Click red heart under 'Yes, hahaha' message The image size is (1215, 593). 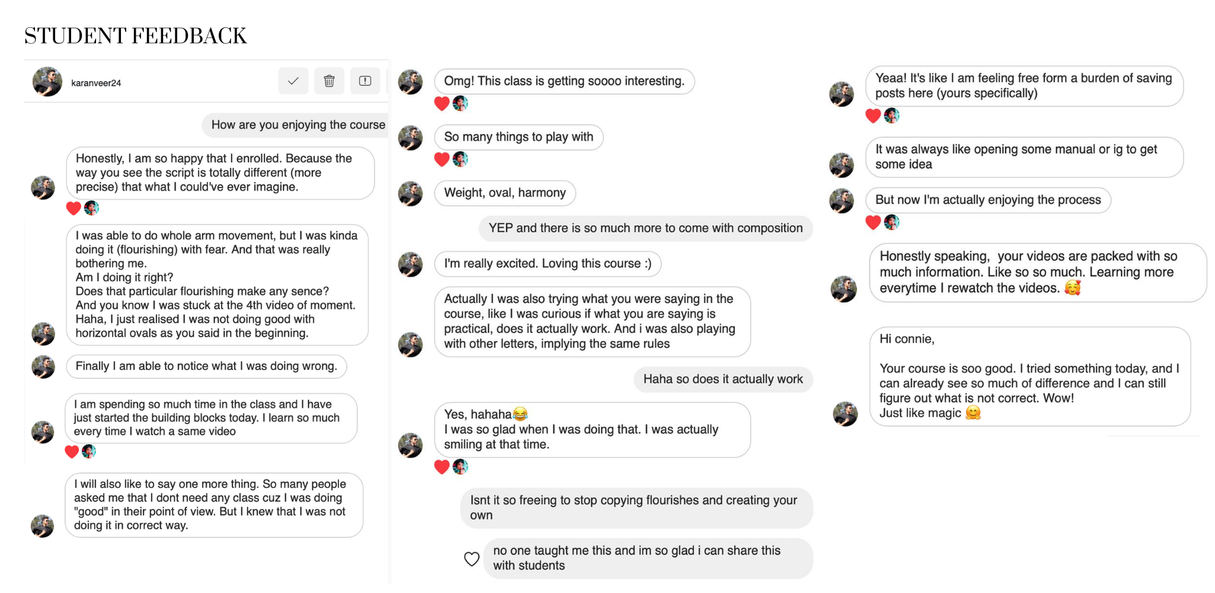442,467
